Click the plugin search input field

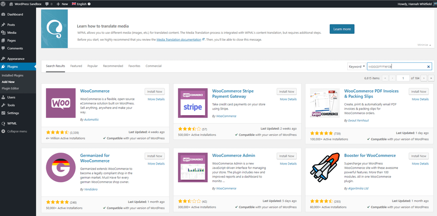(396, 67)
